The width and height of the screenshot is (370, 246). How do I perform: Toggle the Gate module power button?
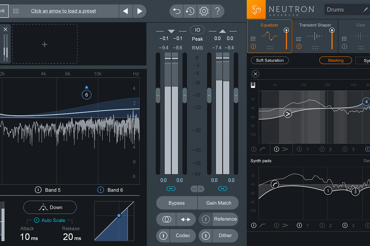pyautogui.click(x=345, y=46)
